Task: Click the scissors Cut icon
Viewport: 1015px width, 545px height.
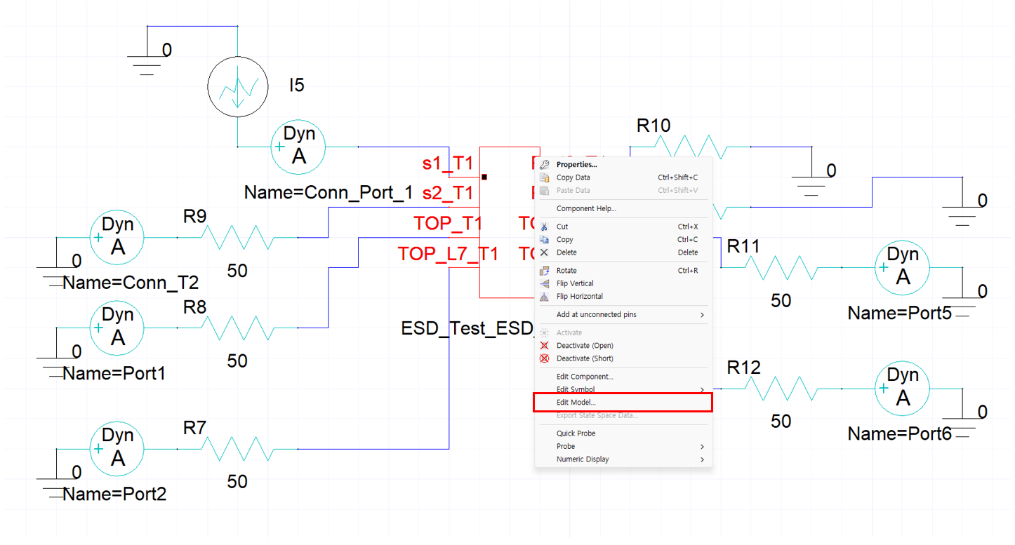Action: click(x=544, y=227)
